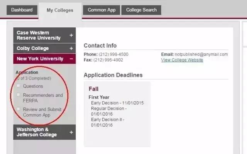Select Washington & Jefferson College entry
Image resolution: width=247 pixels, height=154 pixels.
tap(37, 132)
